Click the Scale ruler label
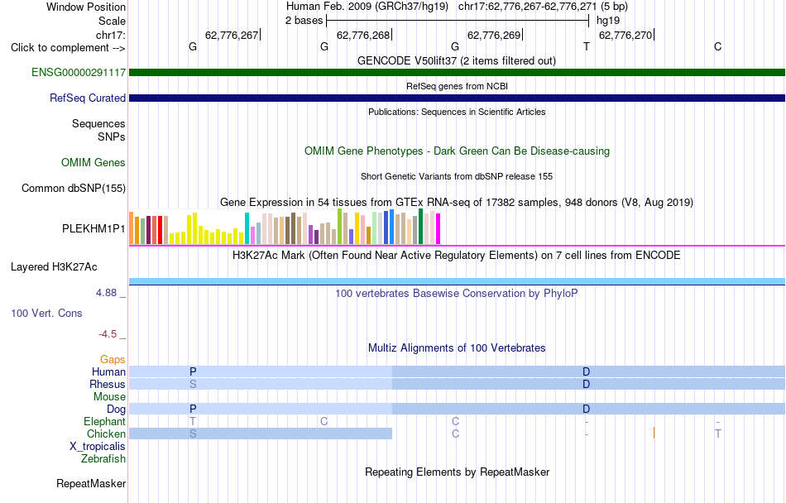Viewport: 786px width, 503px height. (x=112, y=21)
